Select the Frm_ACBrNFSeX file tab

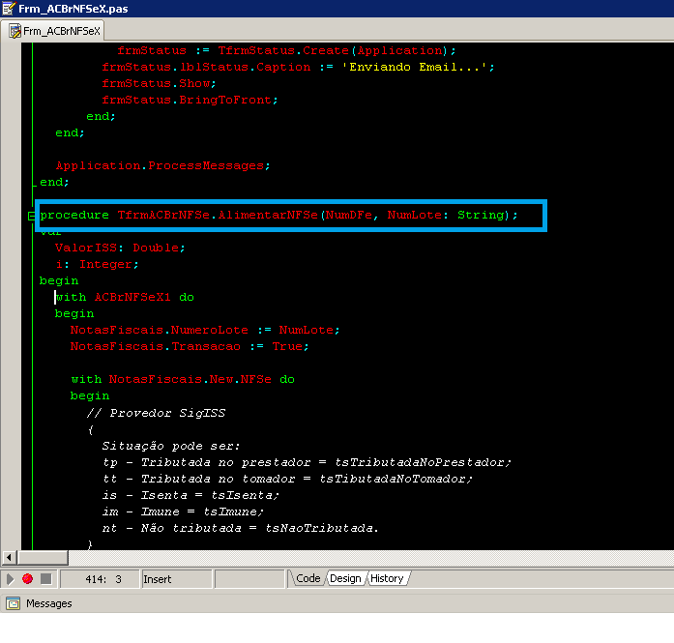[52, 31]
